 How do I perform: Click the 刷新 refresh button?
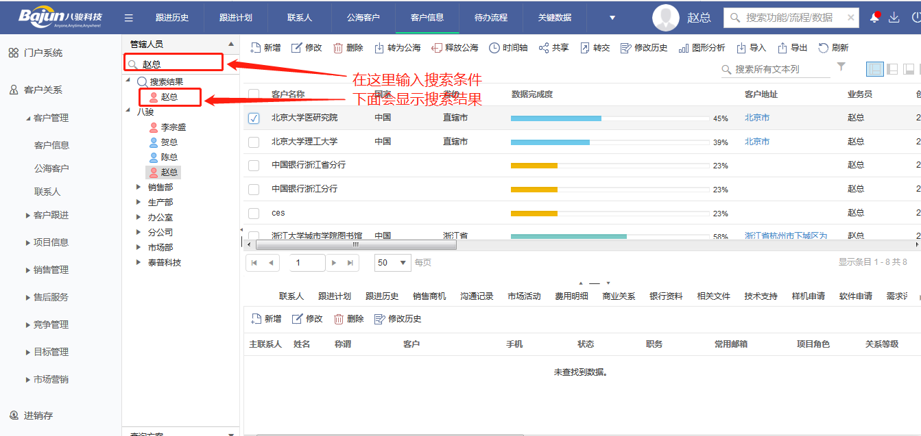(833, 48)
